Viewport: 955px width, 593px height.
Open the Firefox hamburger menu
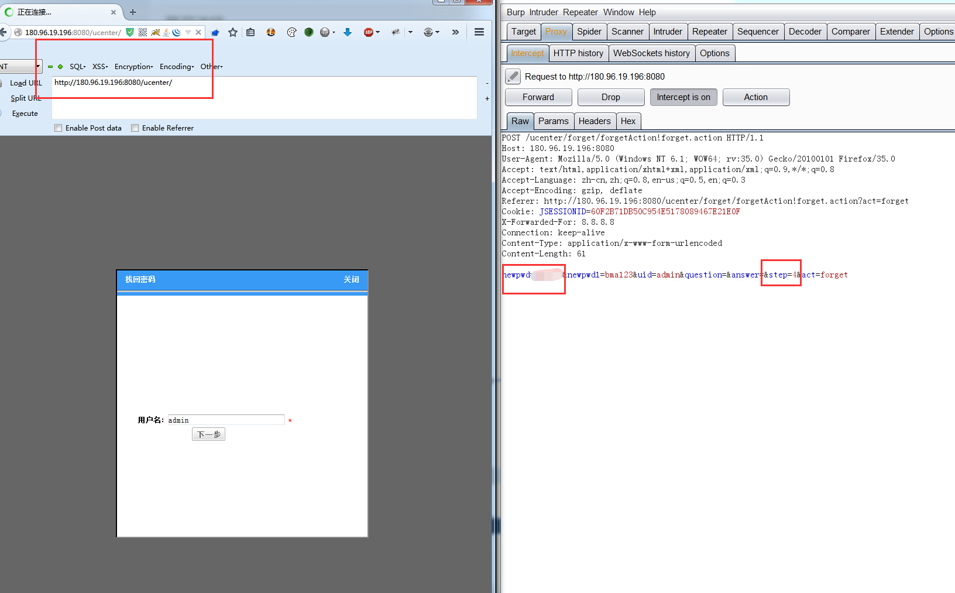479,32
